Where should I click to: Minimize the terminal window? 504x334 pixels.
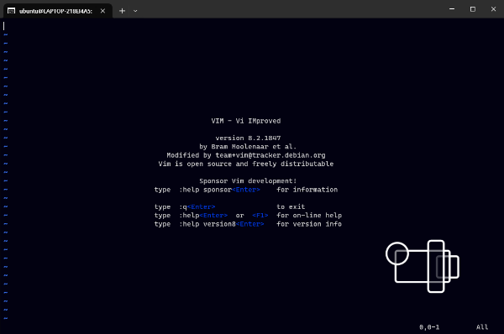point(452,9)
